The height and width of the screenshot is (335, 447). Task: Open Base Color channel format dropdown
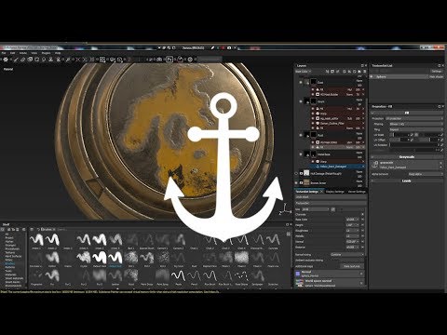352,220
